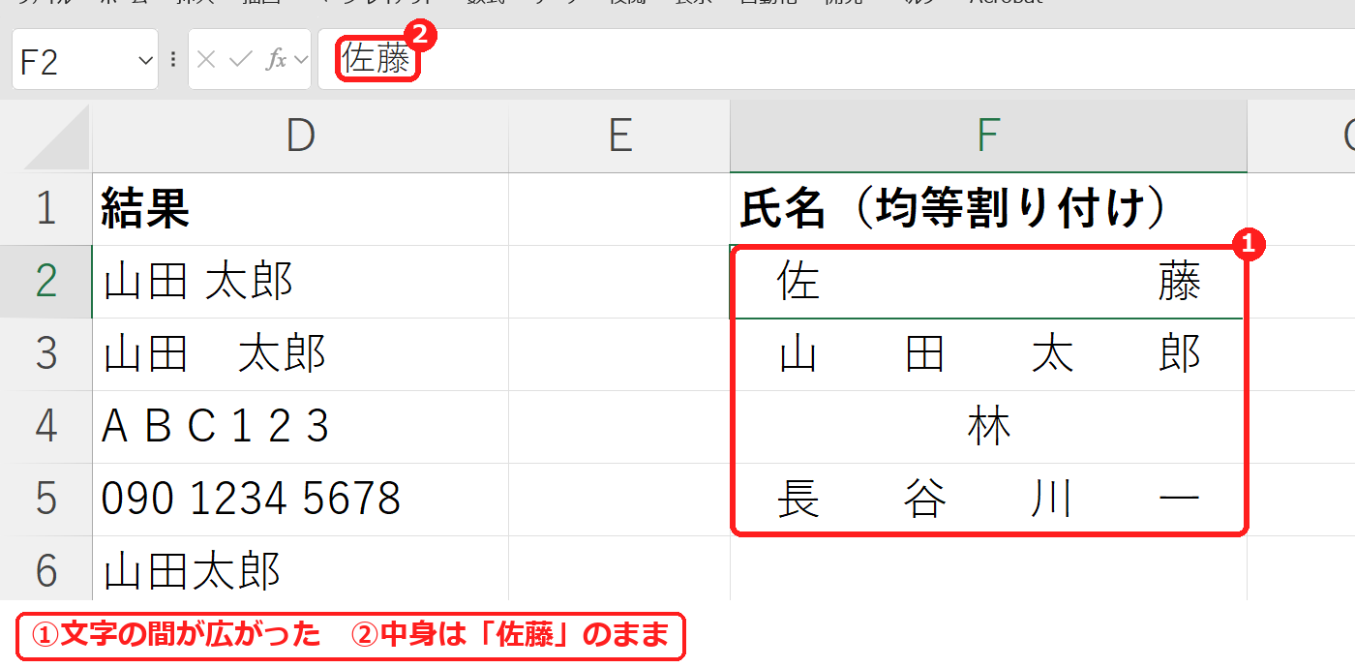Image resolution: width=1355 pixels, height=668 pixels.
Task: Select row 5 by its row header
Action: pyautogui.click(x=45, y=500)
